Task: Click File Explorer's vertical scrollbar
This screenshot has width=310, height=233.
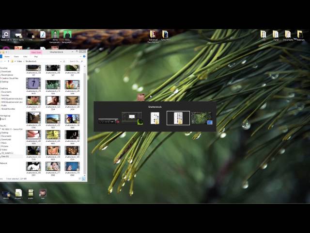Action: pos(85,121)
